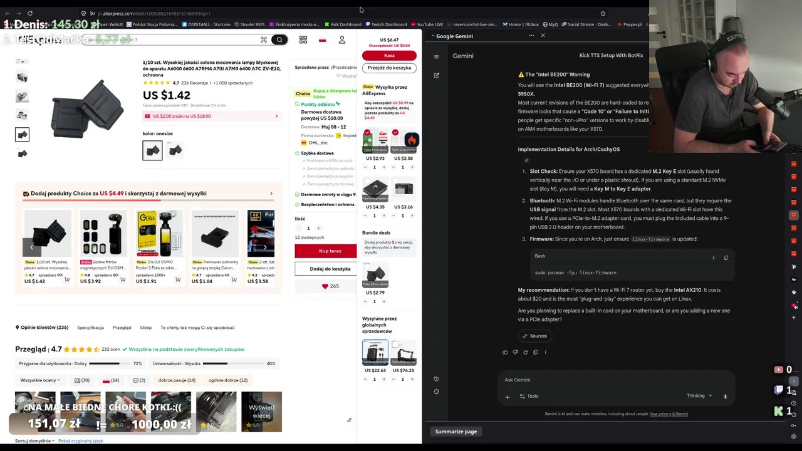This screenshot has width=802, height=451.
Task: Open Sklep tab
Action: 146,328
